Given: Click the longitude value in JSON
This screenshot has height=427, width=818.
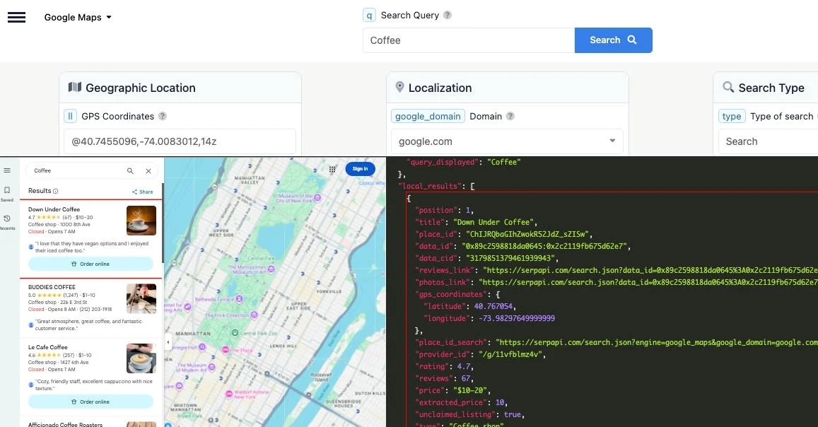Looking at the screenshot, I should point(517,318).
